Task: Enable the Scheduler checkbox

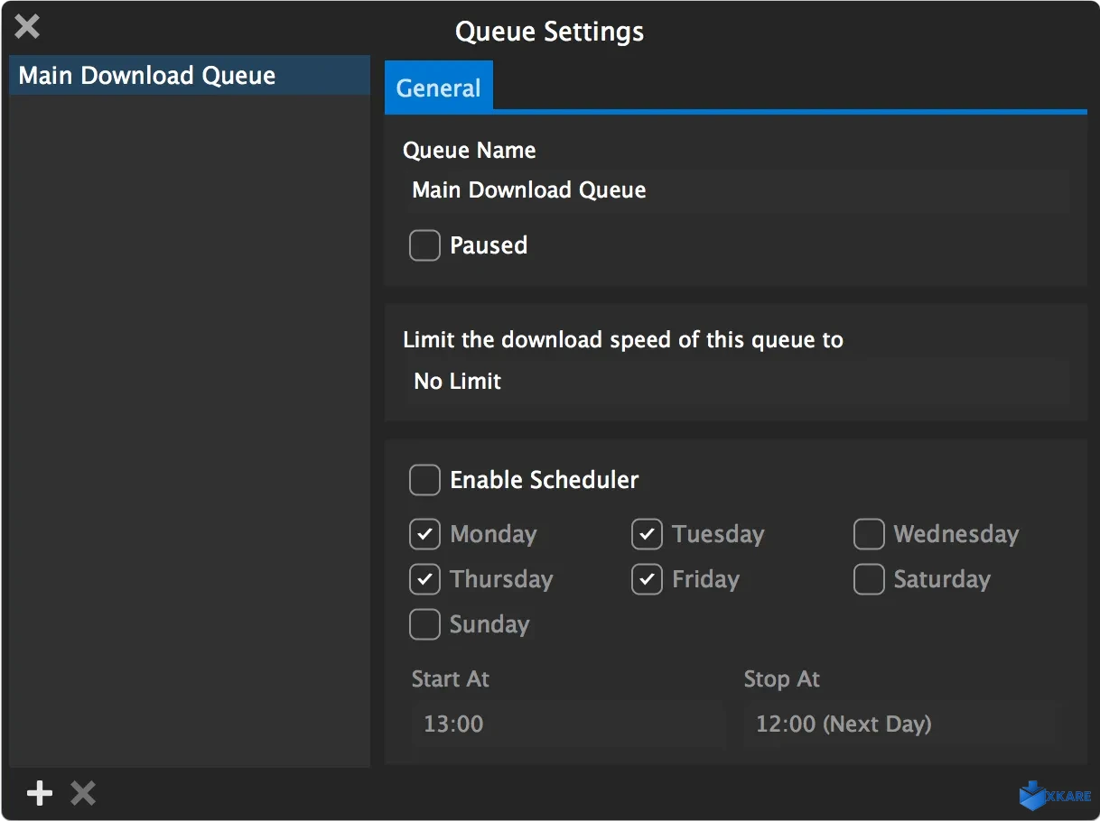Action: (x=424, y=480)
